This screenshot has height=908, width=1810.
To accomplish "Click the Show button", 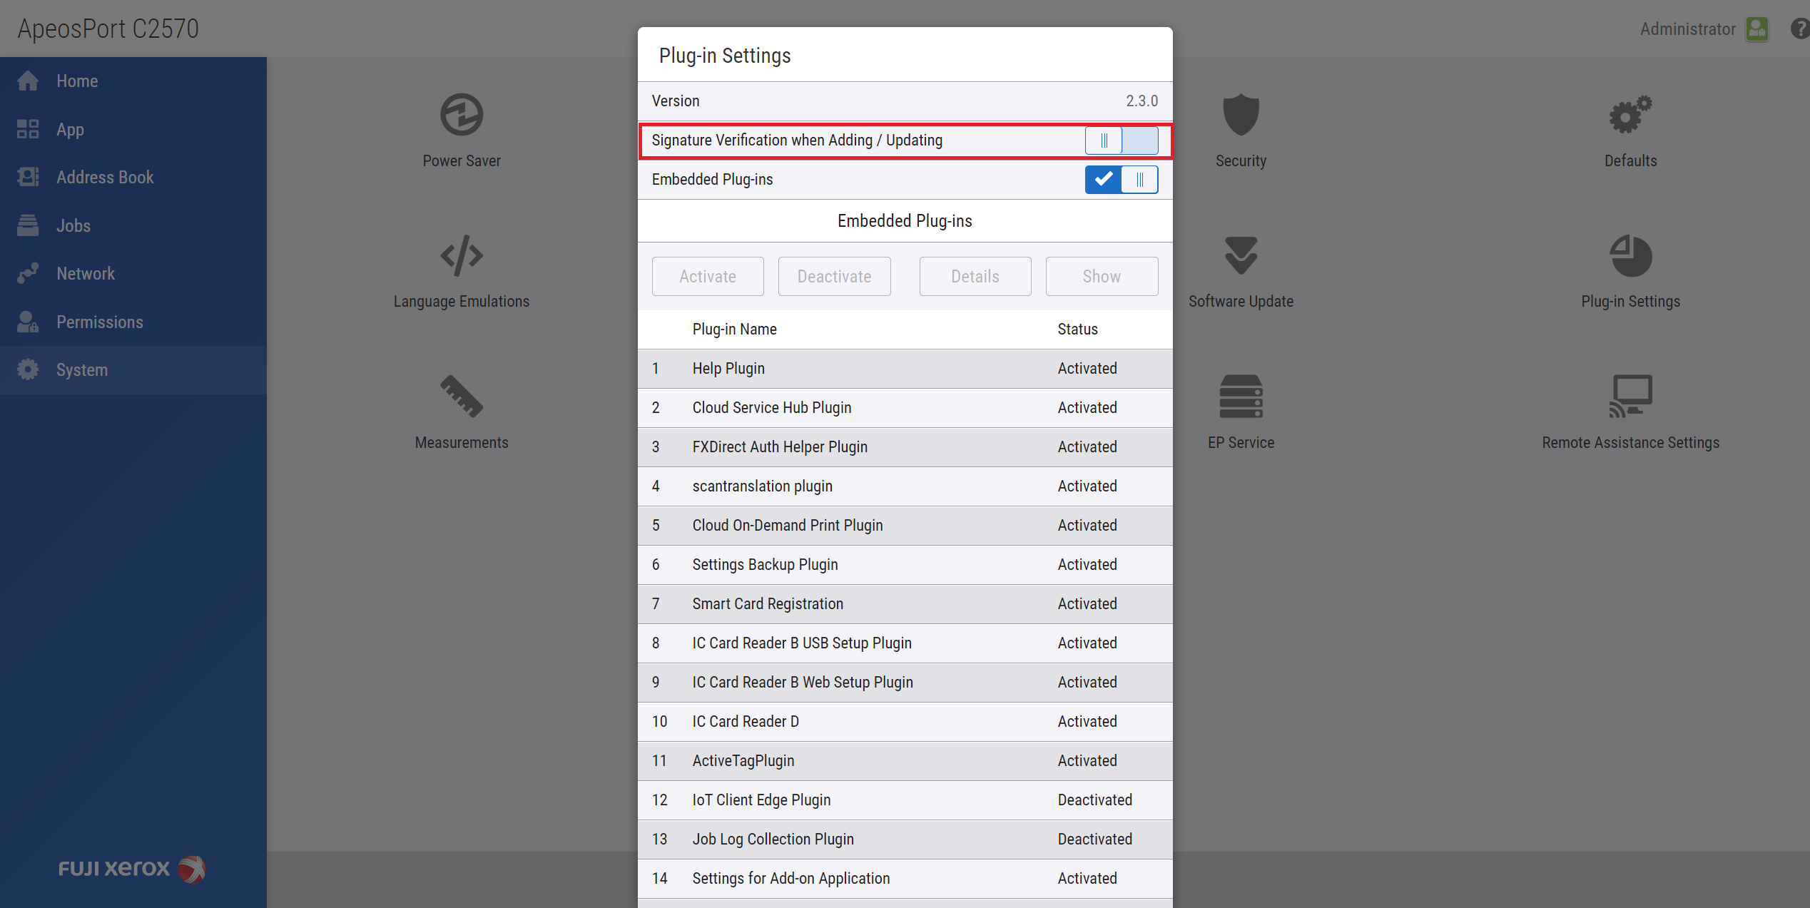I will [x=1101, y=277].
